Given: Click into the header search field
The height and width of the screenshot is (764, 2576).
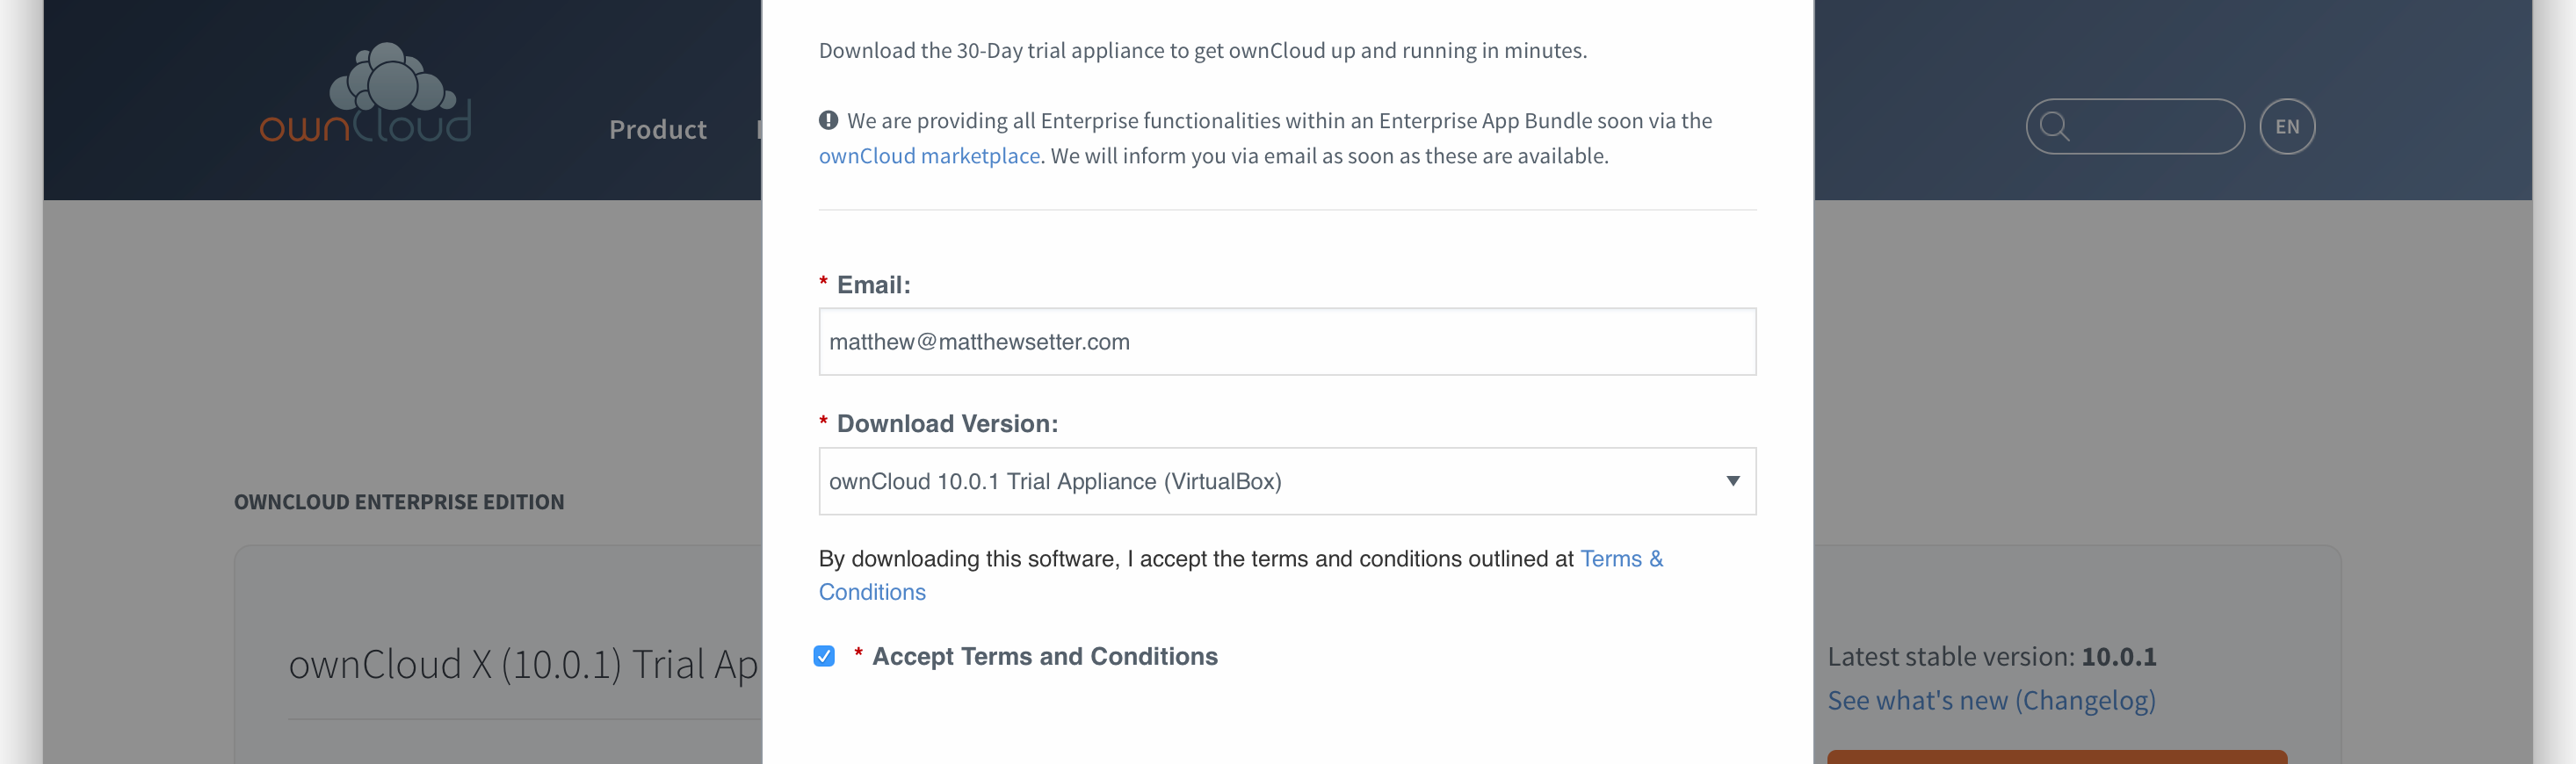Looking at the screenshot, I should [2135, 126].
